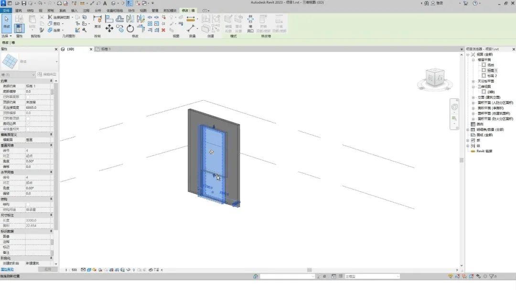Image resolution: width=516 pixels, height=290 pixels.
Task: Toggle the 房间边界 checkbox in Properties
Action: 28,124
